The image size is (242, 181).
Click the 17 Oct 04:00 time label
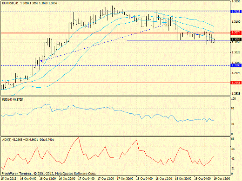pos(87,179)
